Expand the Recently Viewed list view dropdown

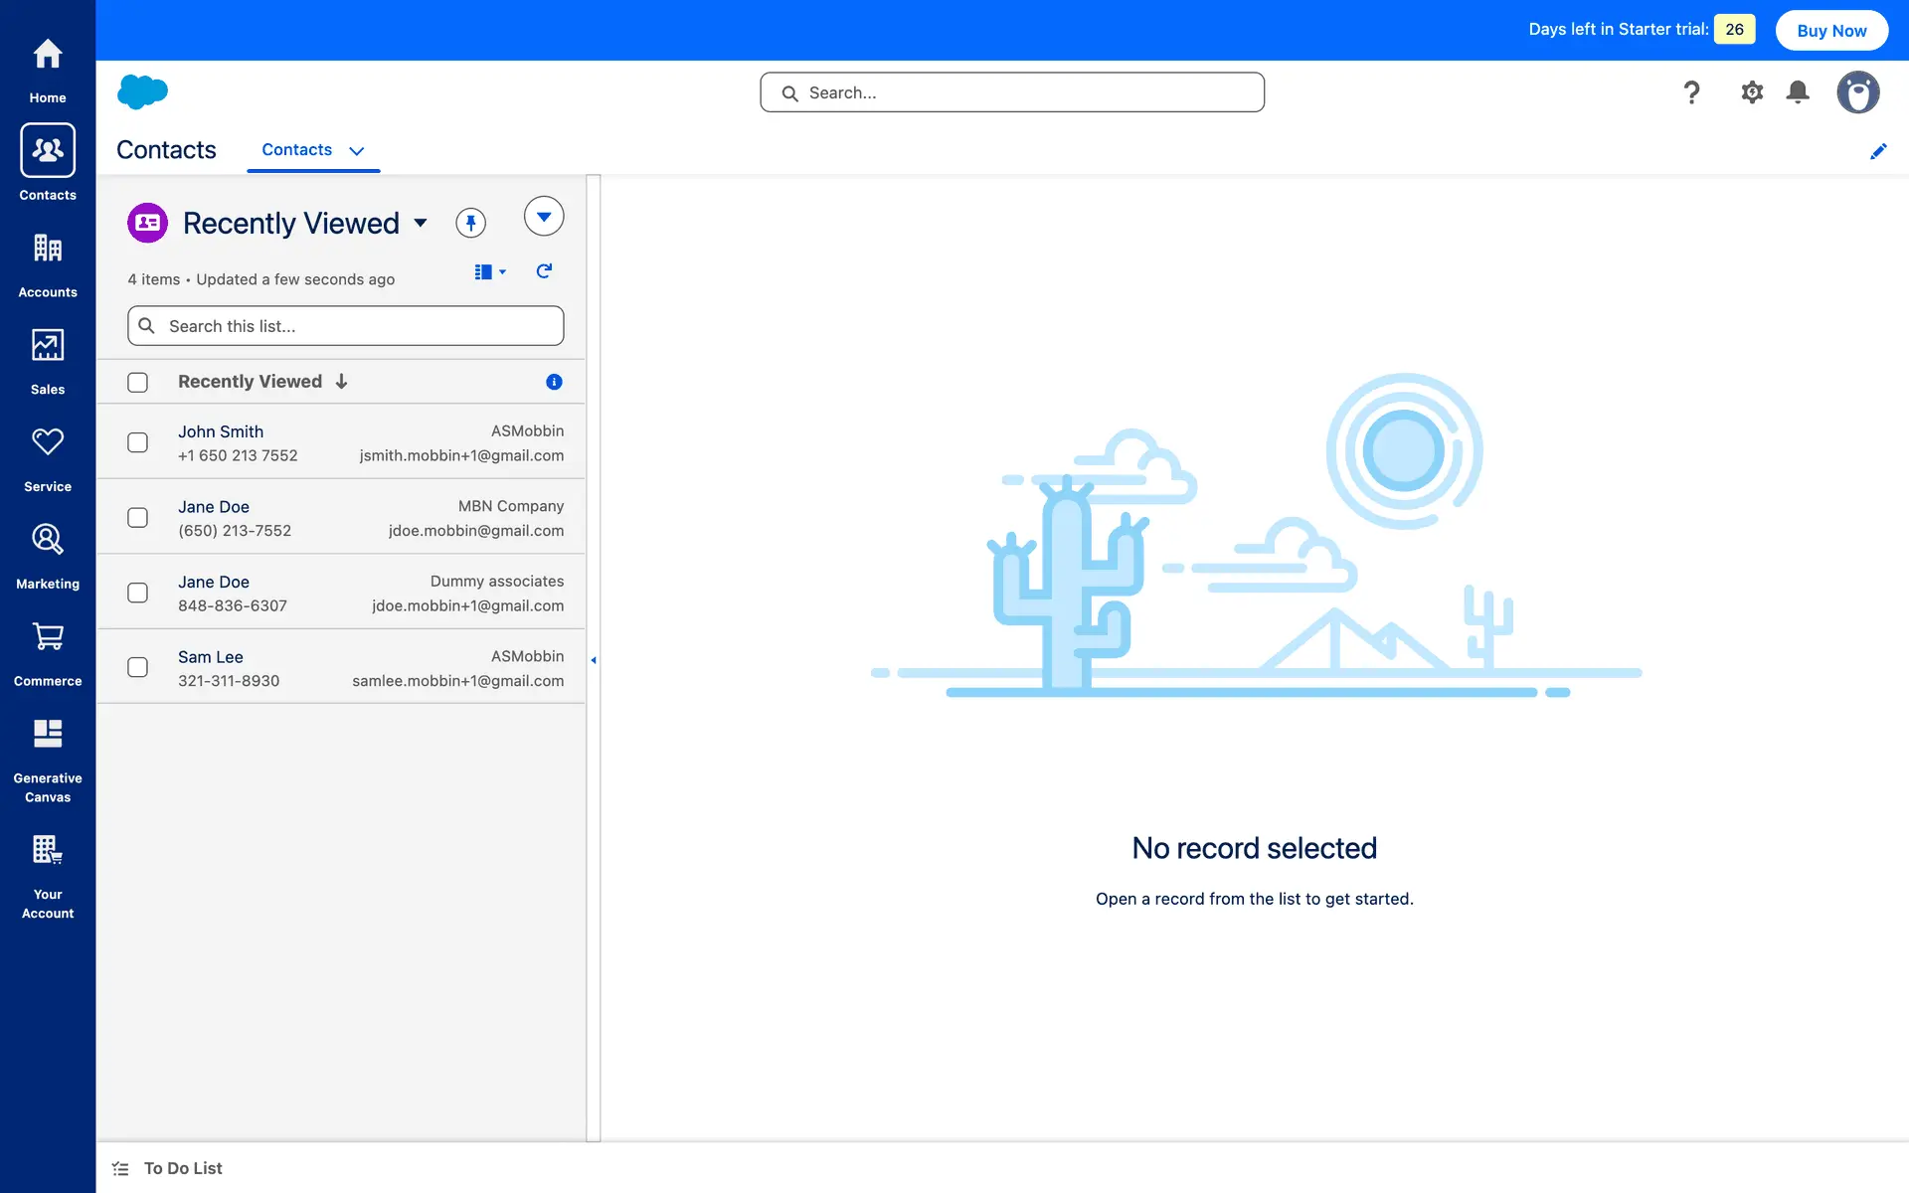pos(421,223)
